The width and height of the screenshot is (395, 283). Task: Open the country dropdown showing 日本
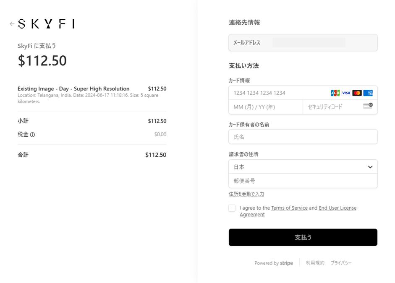303,167
